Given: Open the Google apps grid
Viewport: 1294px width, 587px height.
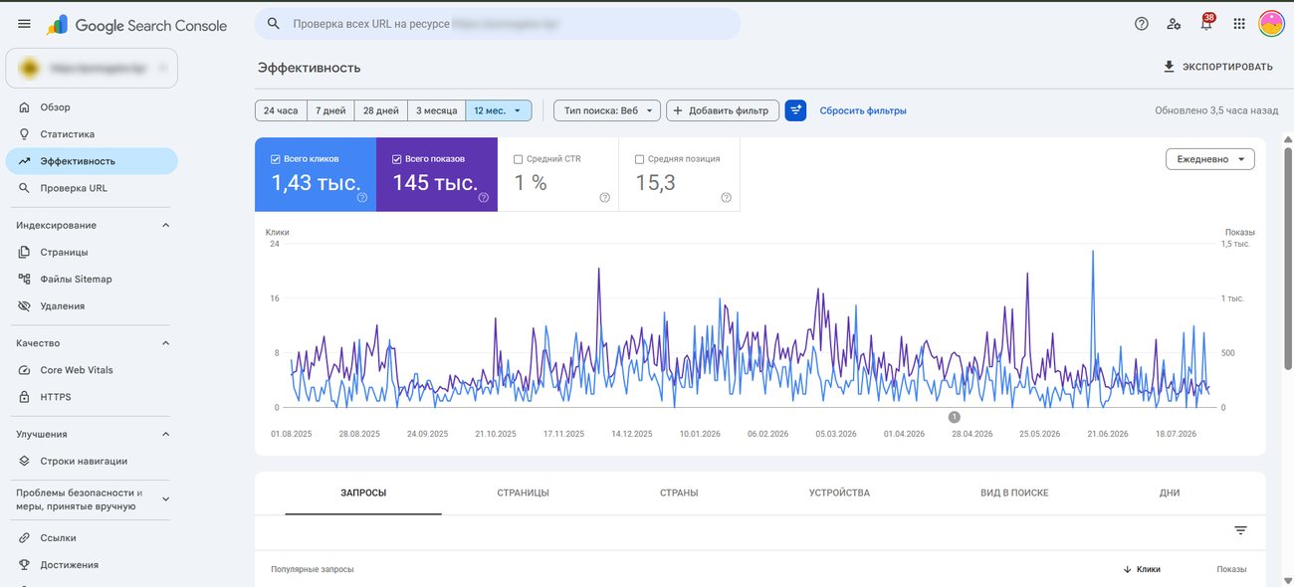Looking at the screenshot, I should (1239, 24).
